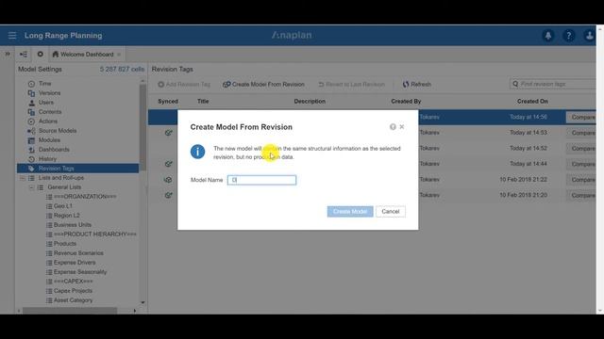The height and width of the screenshot is (339, 604).
Task: Click the Created By column header
Action: (406, 101)
